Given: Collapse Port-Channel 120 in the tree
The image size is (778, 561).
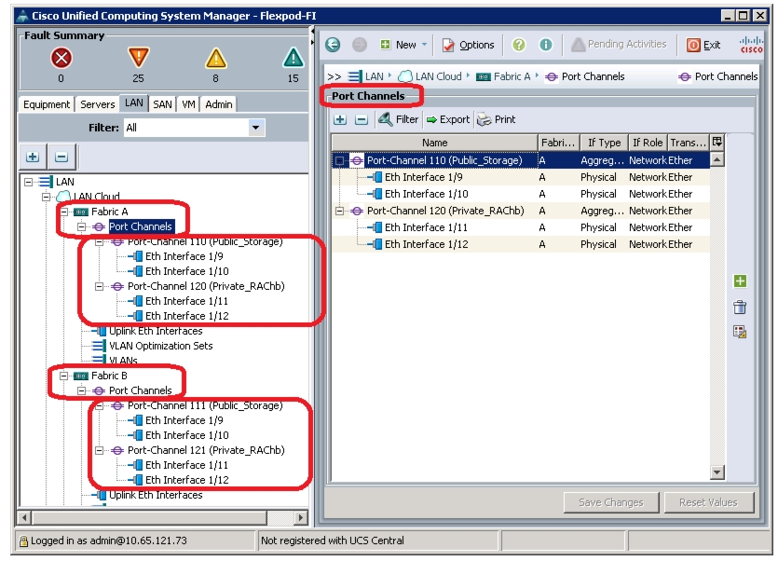Looking at the screenshot, I should (100, 286).
